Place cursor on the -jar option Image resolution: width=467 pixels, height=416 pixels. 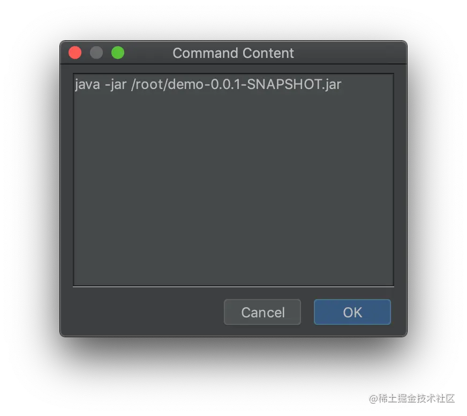coord(116,84)
